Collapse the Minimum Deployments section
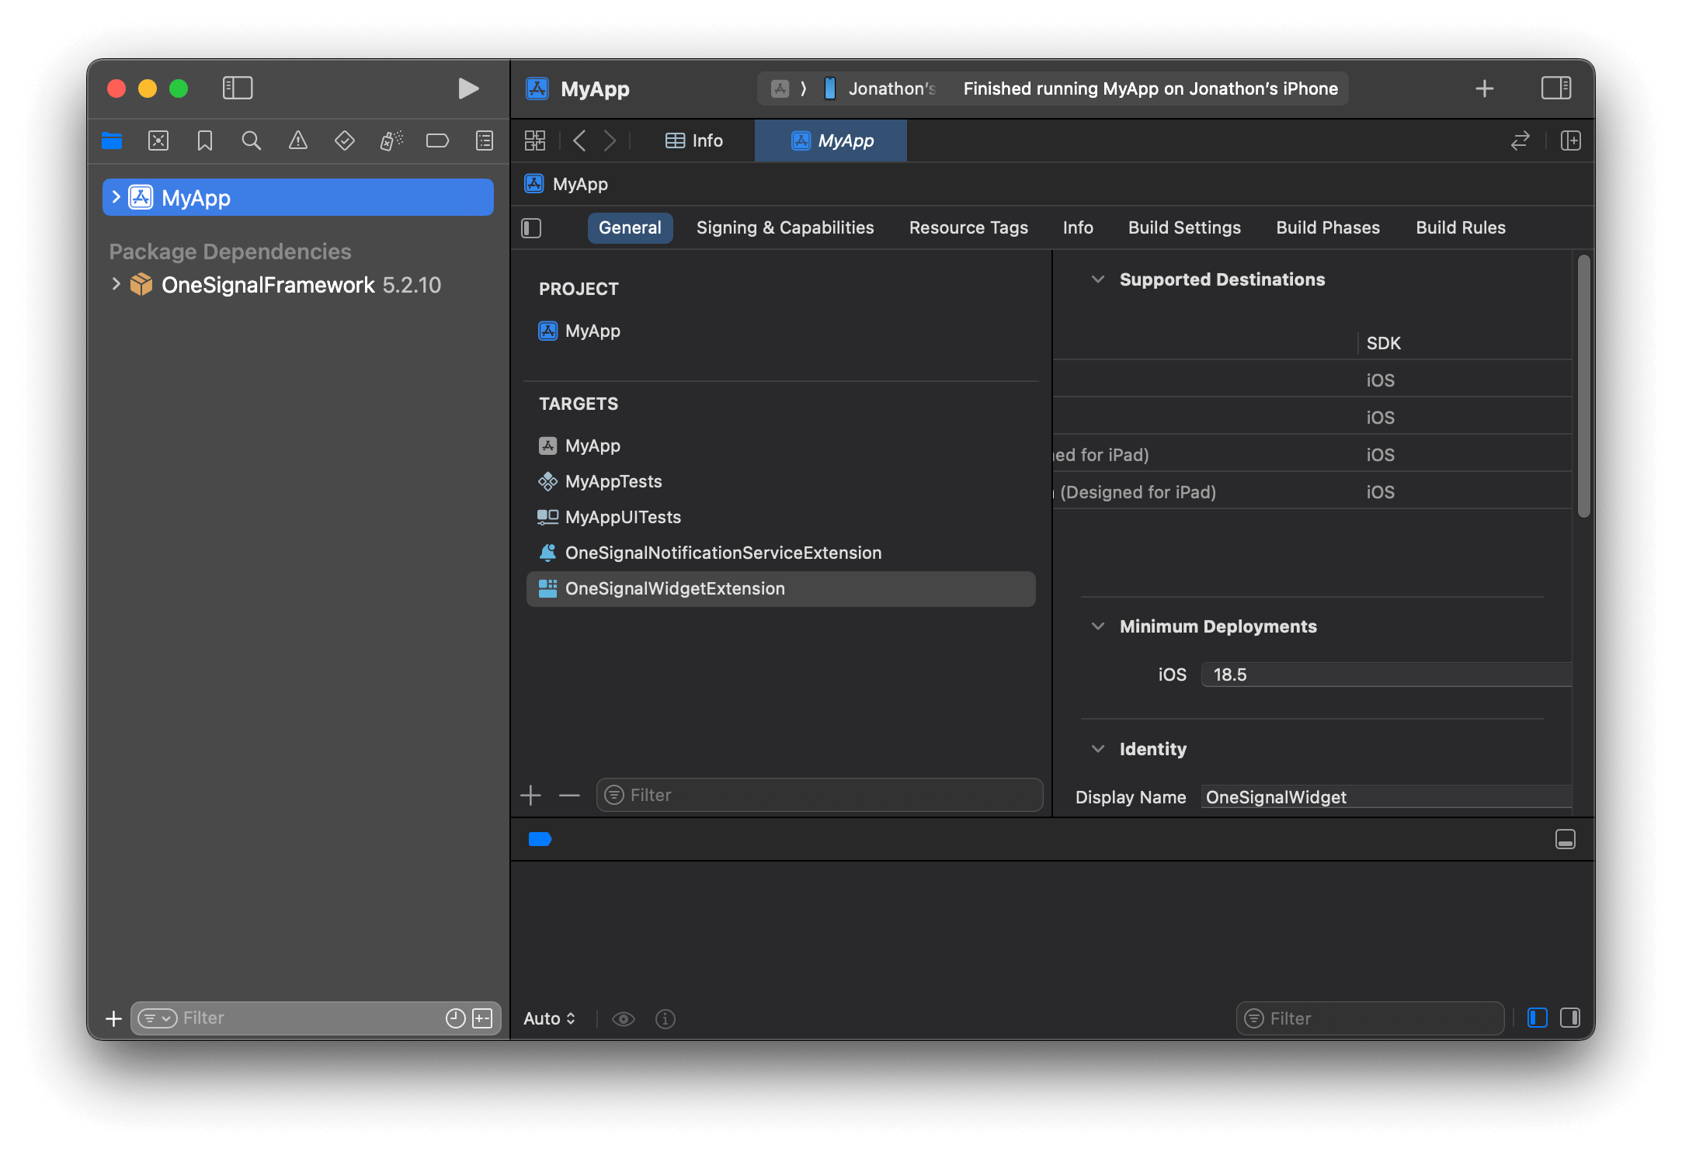The height and width of the screenshot is (1155, 1682). pyautogui.click(x=1097, y=626)
